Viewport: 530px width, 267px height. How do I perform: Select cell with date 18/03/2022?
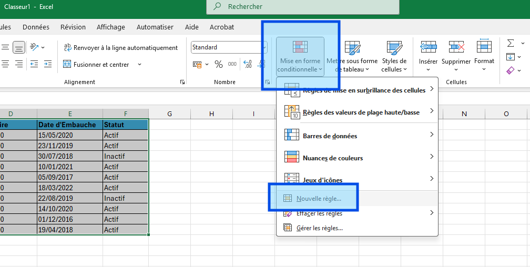70,187
